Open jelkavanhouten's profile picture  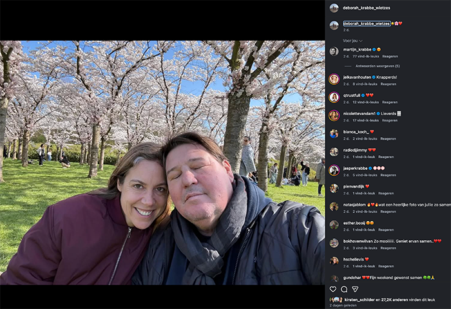coord(334,79)
